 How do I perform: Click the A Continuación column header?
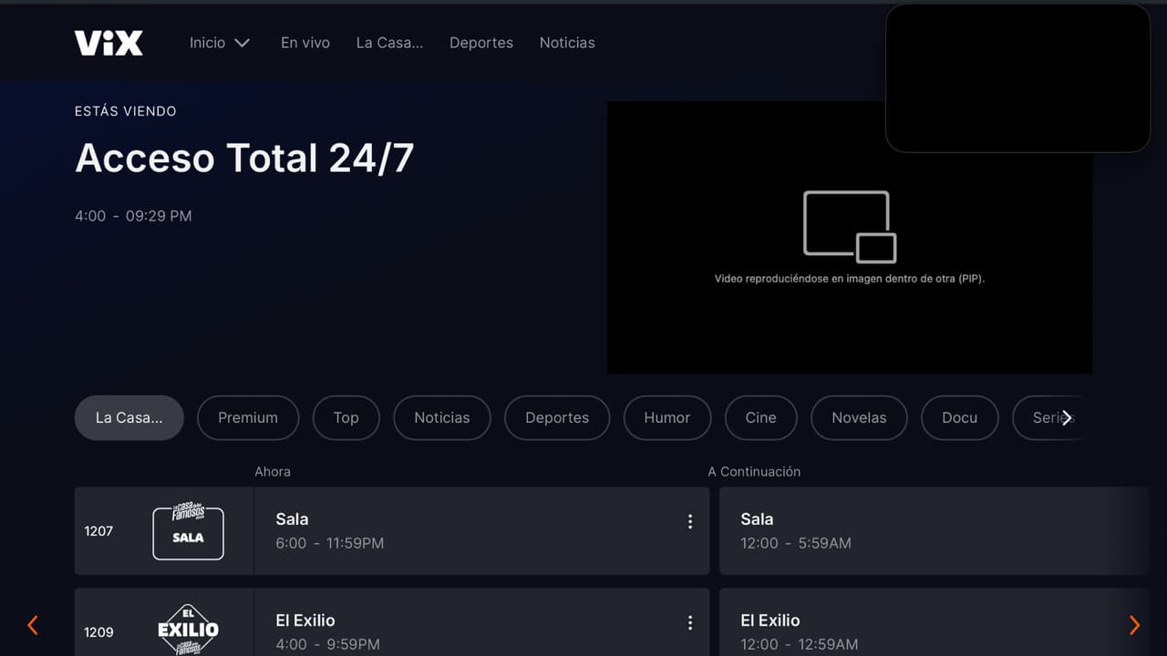[754, 471]
